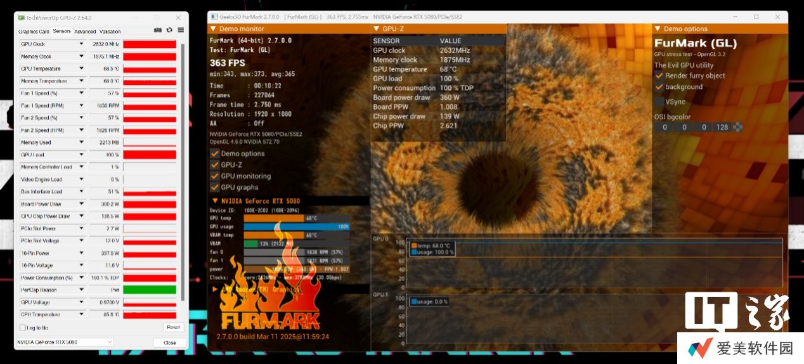Image resolution: width=804 pixels, height=364 pixels.
Task: Collapse the GPU-Z overlay panel
Action: click(x=377, y=29)
